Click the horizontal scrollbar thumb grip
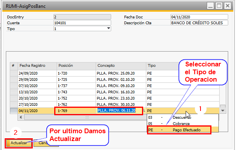Image resolution: width=236 pixels, height=150 pixels. coord(87,117)
